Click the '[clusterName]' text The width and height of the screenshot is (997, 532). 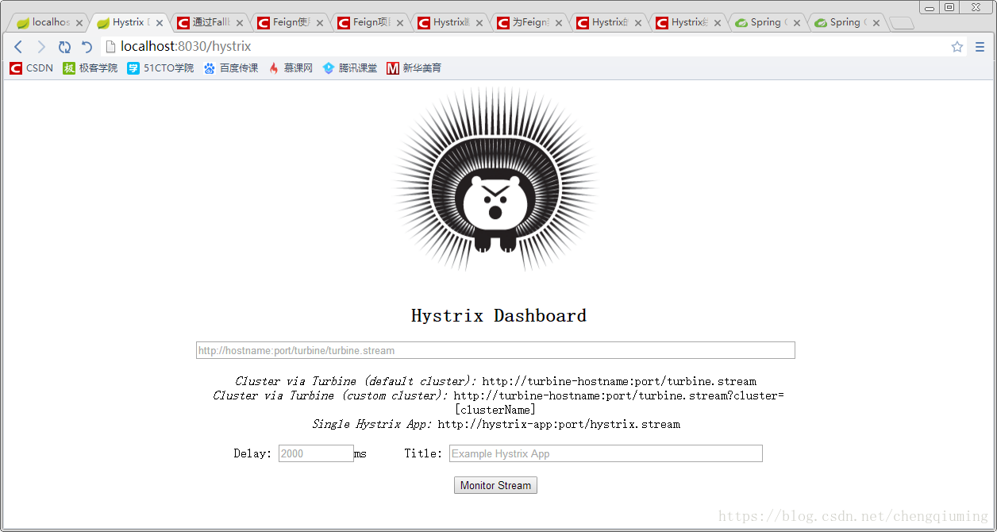tap(495, 410)
